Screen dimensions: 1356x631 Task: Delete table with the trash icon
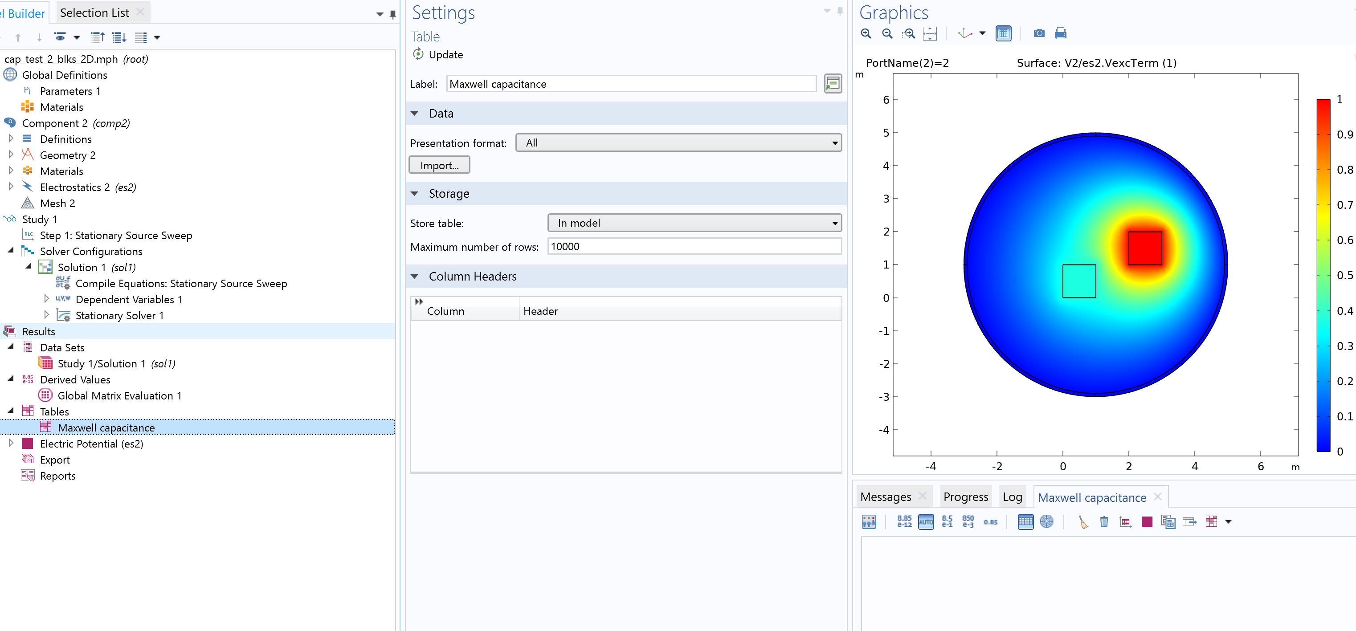(x=1104, y=521)
